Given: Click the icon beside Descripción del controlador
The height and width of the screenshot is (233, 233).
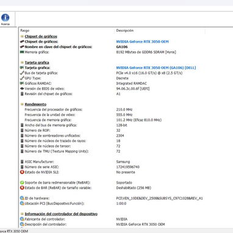Looking at the screenshot, I should click(22, 224).
